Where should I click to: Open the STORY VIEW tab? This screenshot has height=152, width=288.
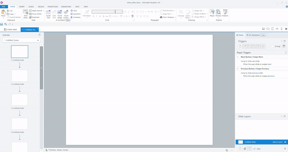click(x=10, y=30)
